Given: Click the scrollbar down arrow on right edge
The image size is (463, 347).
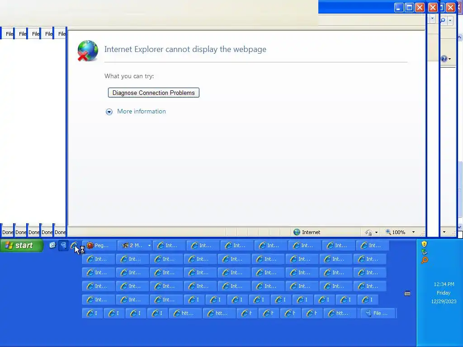Looking at the screenshot, I should click(x=460, y=227).
